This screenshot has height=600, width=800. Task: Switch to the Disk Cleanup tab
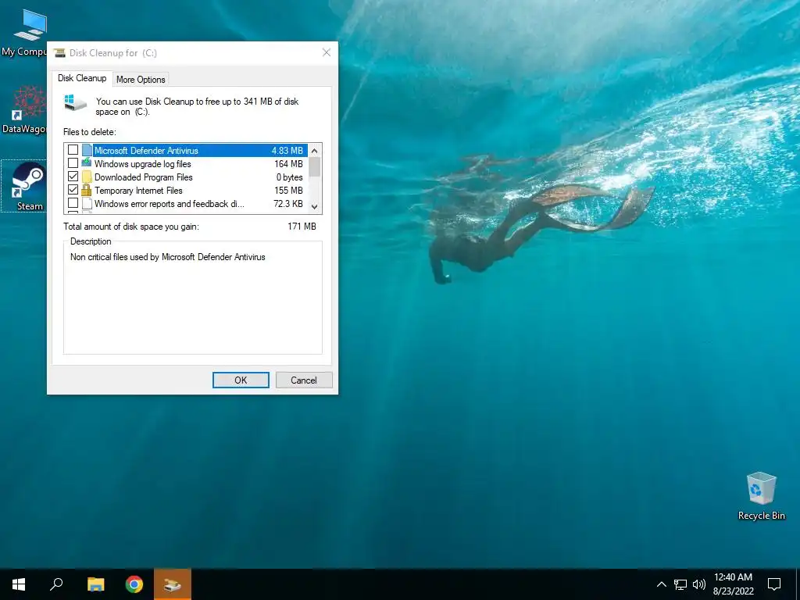click(81, 78)
